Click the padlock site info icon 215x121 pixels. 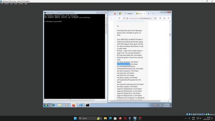[x=127, y=18]
